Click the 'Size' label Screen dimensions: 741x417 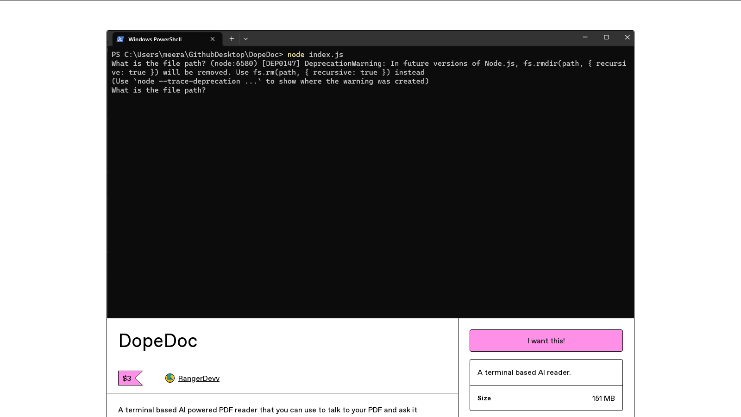click(x=484, y=398)
